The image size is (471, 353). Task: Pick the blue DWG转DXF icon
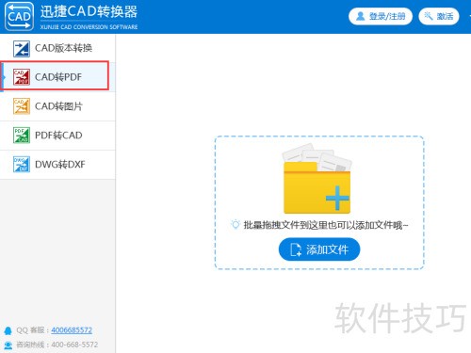click(22, 165)
